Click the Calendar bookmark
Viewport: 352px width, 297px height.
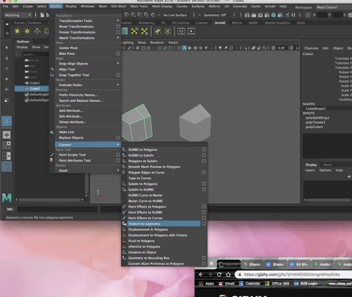[249, 284]
